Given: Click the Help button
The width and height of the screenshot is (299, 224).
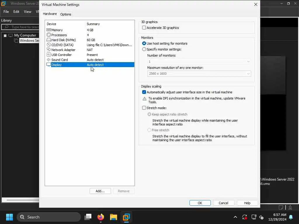Looking at the screenshot, I should tap(247, 203).
